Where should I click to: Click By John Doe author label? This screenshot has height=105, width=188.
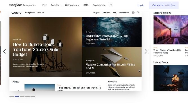coord(17,40)
